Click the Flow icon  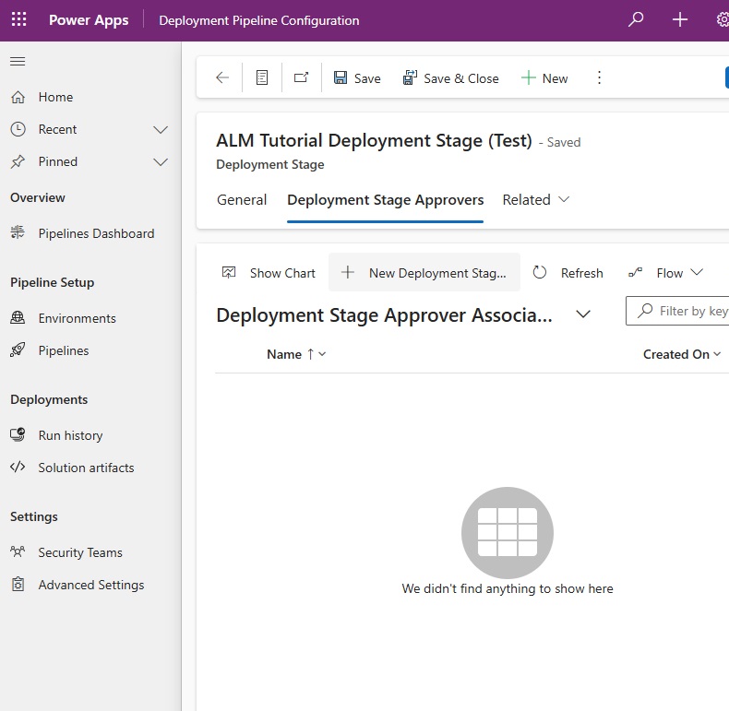(x=635, y=272)
